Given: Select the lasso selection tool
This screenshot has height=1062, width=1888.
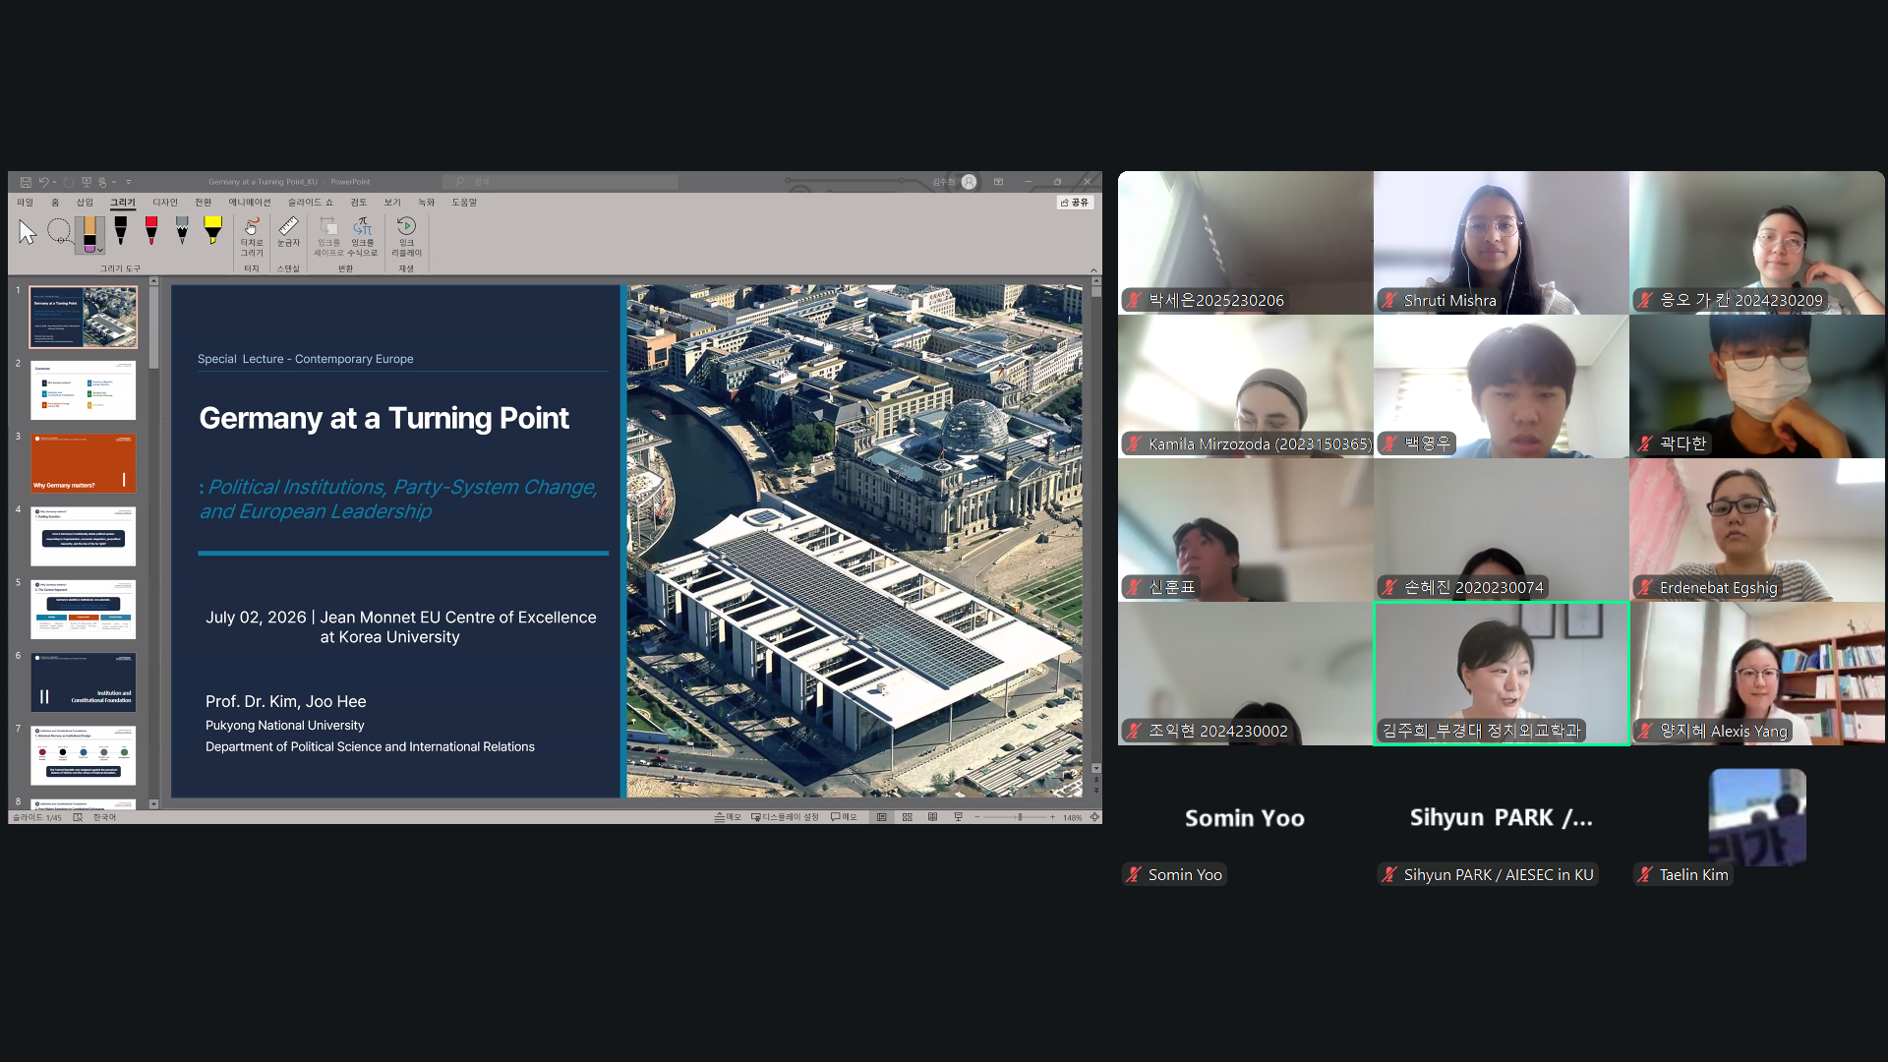Looking at the screenshot, I should point(59,232).
